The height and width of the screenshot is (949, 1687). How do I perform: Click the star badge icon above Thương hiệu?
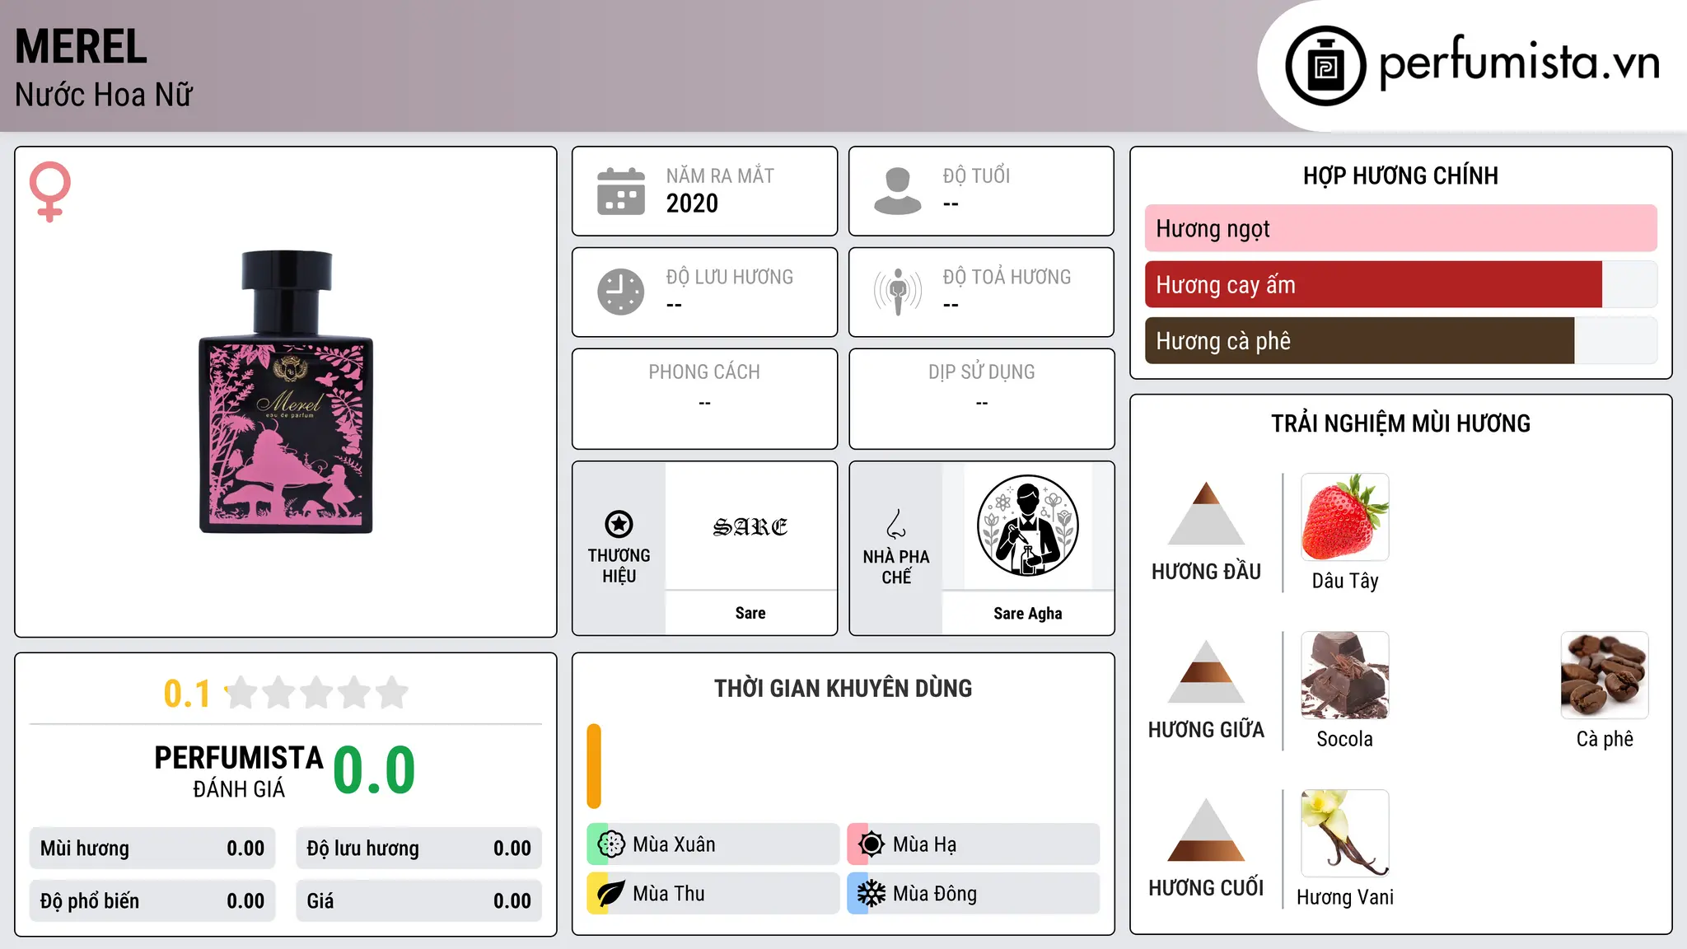tap(619, 524)
